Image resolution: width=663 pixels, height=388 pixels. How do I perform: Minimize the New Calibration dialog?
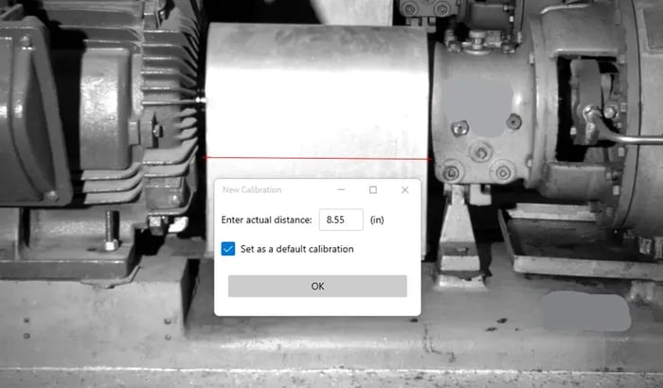[341, 190]
